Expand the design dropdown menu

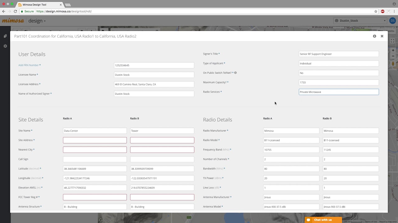pyautogui.click(x=37, y=21)
